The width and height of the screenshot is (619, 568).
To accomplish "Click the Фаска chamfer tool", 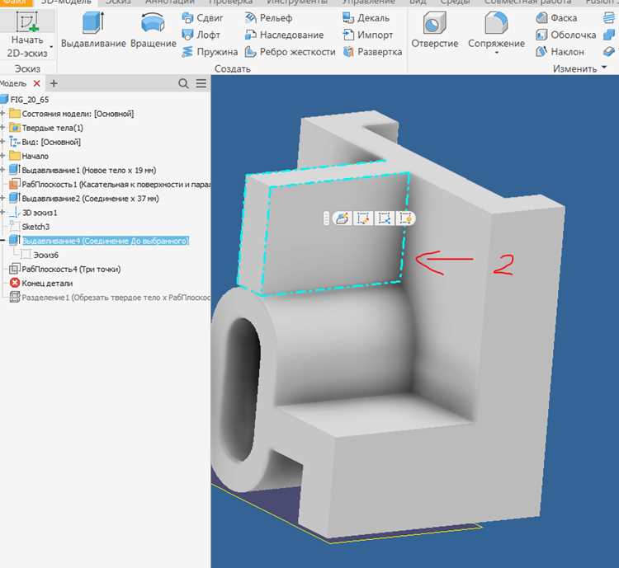I will pyautogui.click(x=556, y=18).
